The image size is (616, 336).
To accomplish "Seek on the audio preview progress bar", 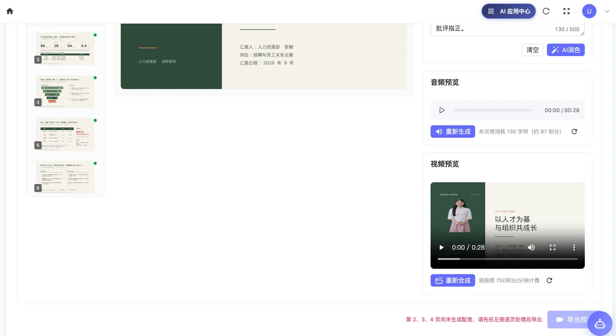I will 492,110.
